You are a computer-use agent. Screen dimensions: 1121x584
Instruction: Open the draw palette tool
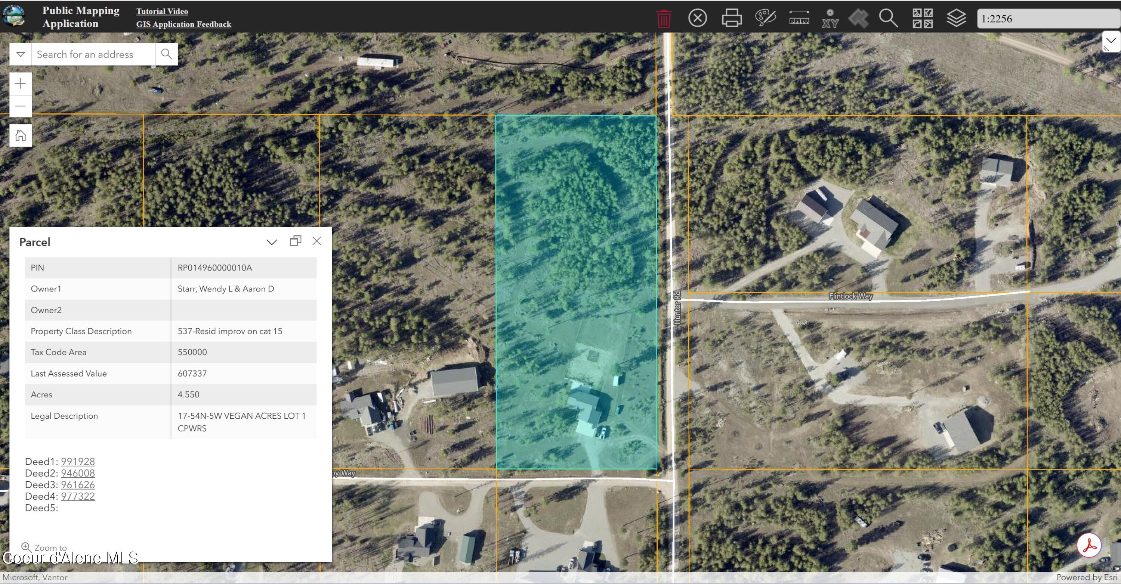click(766, 18)
